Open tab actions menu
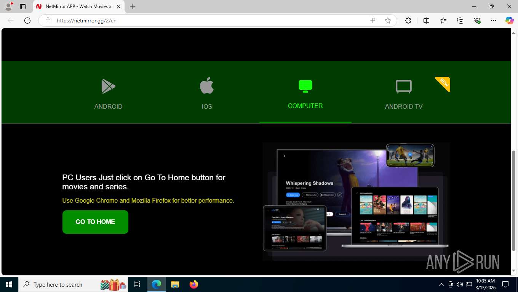This screenshot has width=518, height=292. (23, 6)
